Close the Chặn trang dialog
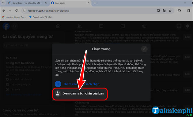 click(144, 49)
